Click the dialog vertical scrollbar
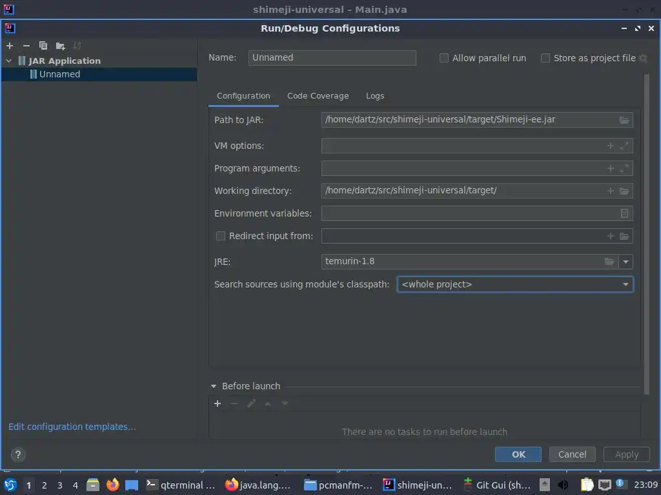 click(647, 233)
